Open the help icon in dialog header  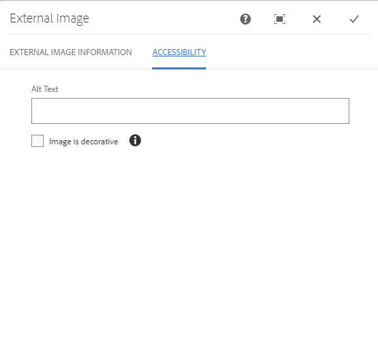pos(246,19)
